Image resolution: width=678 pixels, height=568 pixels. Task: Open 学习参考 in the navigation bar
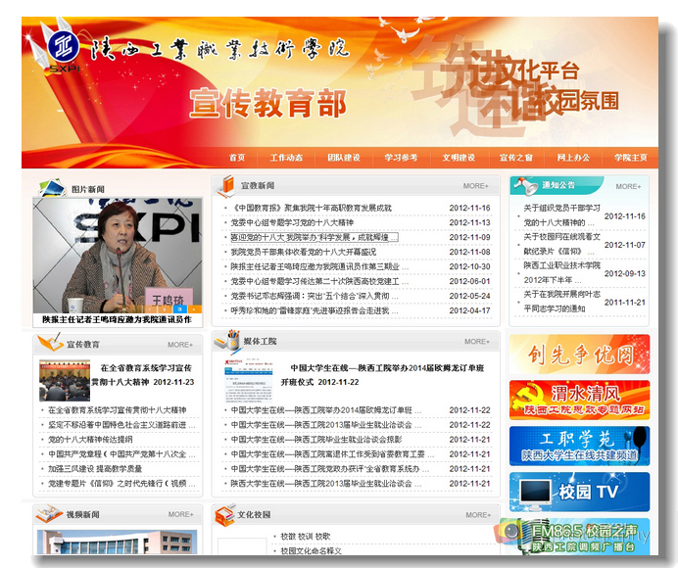coord(400,158)
